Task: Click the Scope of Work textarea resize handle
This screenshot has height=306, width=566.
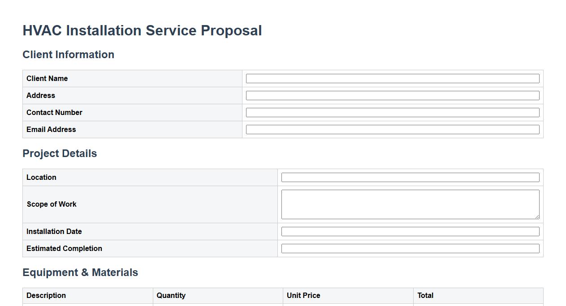Action: pyautogui.click(x=537, y=217)
